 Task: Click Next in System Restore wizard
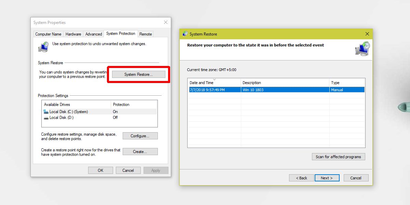(x=327, y=178)
